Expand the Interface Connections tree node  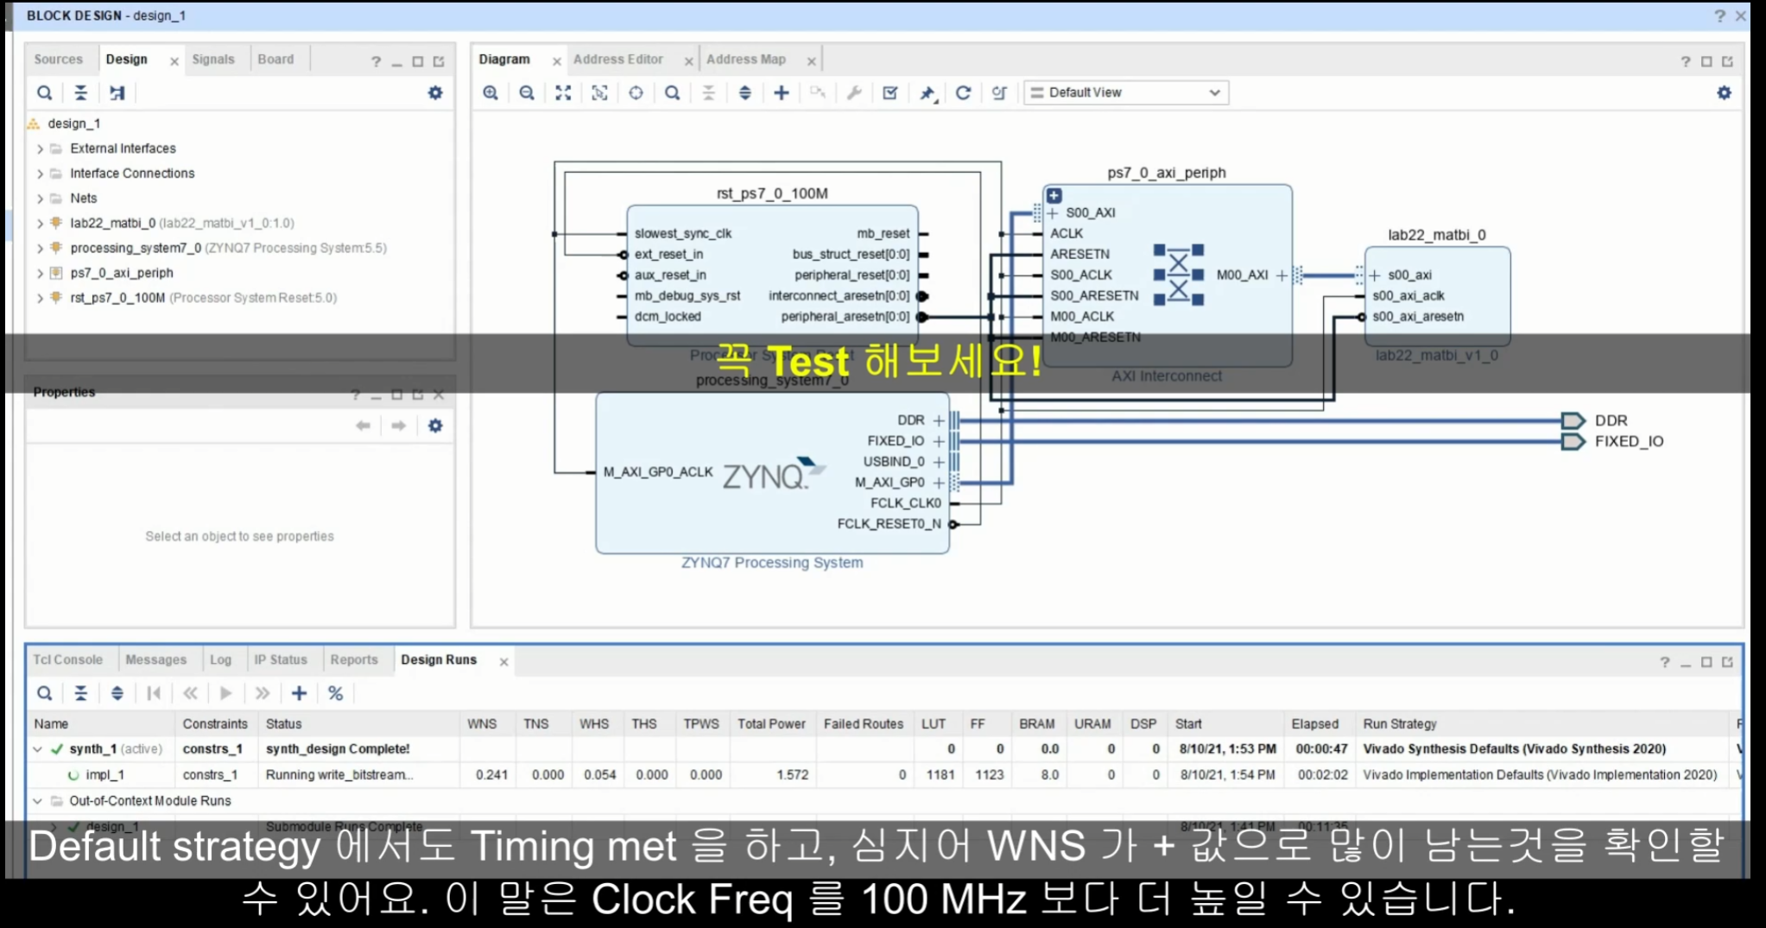(40, 174)
